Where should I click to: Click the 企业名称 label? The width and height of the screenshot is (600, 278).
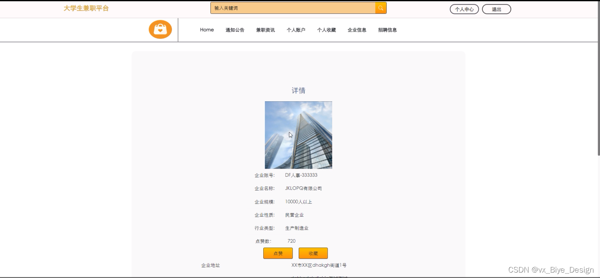(x=265, y=189)
